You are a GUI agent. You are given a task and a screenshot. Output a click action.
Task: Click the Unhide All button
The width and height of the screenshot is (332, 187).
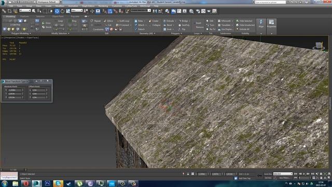coord(243,29)
